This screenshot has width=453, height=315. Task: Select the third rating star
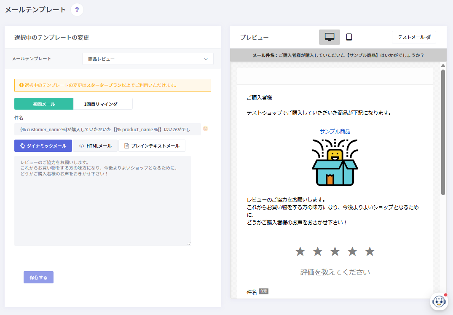[x=335, y=252]
